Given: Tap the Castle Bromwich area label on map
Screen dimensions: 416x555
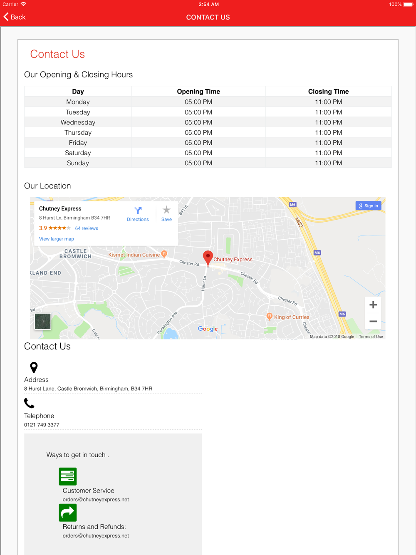Looking at the screenshot, I should (x=75, y=254).
